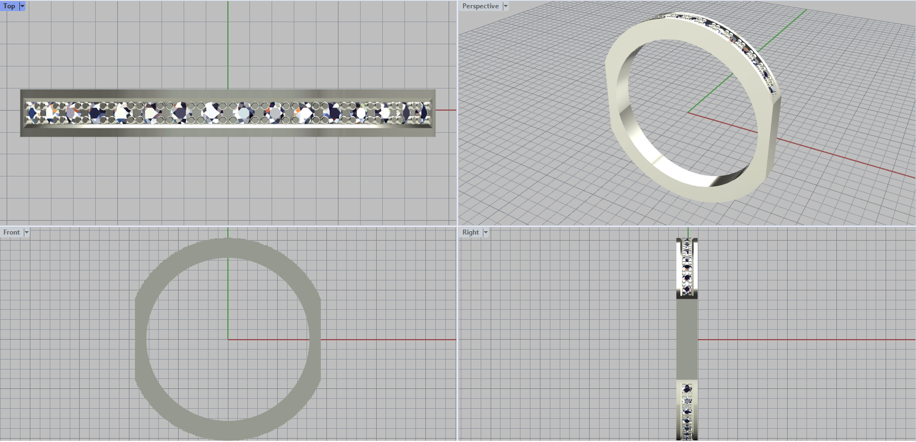Image resolution: width=916 pixels, height=442 pixels.
Task: Expand the Perspective viewport menu arrow
Action: (x=506, y=6)
